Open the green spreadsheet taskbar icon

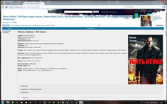13,102
